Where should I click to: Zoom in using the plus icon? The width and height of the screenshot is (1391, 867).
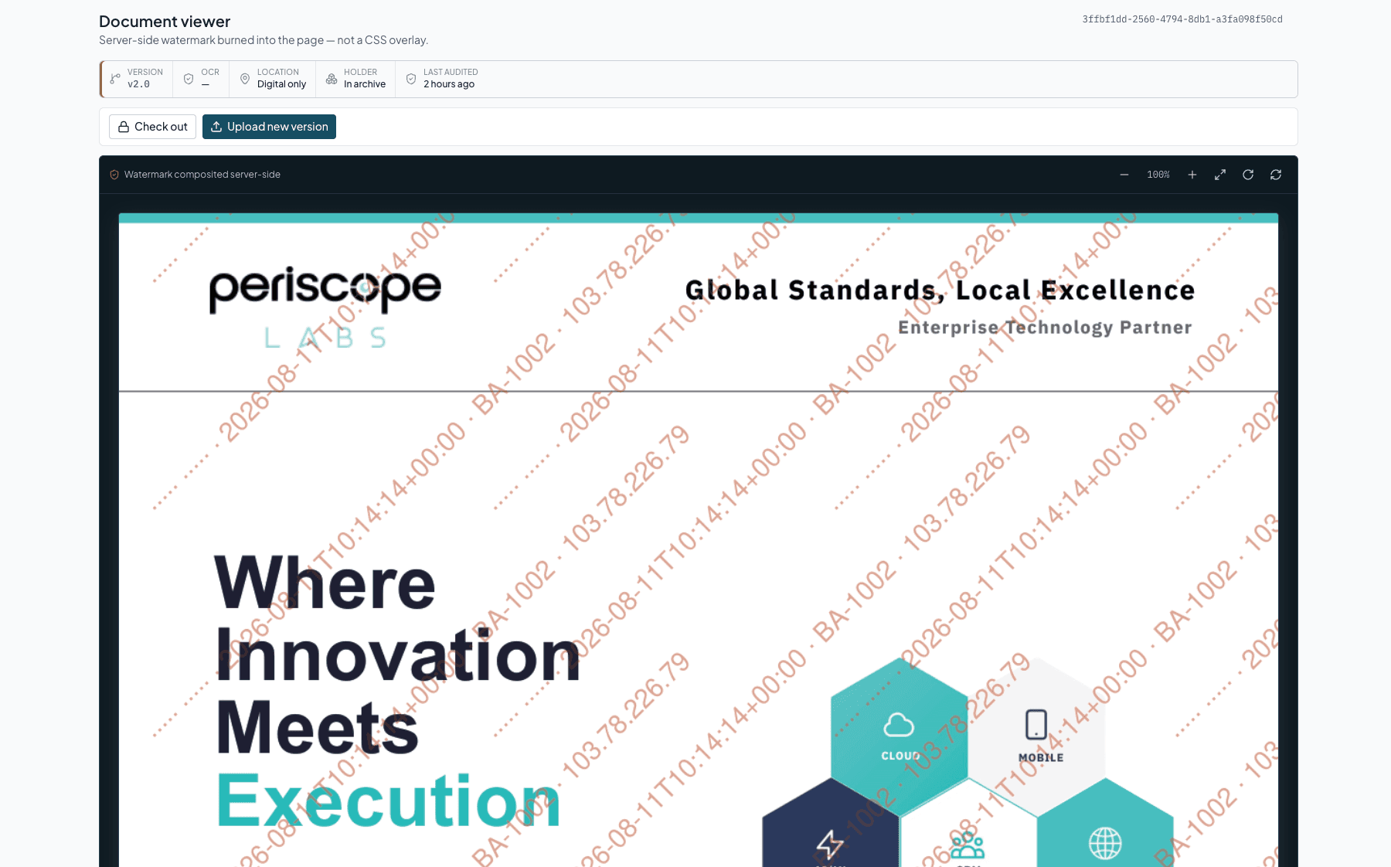point(1192,175)
